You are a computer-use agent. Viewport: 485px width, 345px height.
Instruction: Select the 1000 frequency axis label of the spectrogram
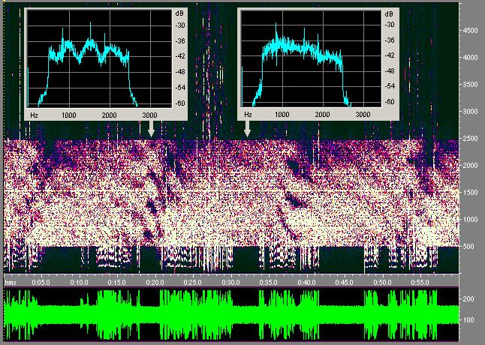(x=470, y=219)
